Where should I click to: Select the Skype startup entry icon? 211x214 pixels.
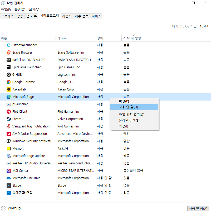[9, 185]
